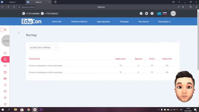Click the page vertical scrollbar
This screenshot has height=112, width=199.
198,40
